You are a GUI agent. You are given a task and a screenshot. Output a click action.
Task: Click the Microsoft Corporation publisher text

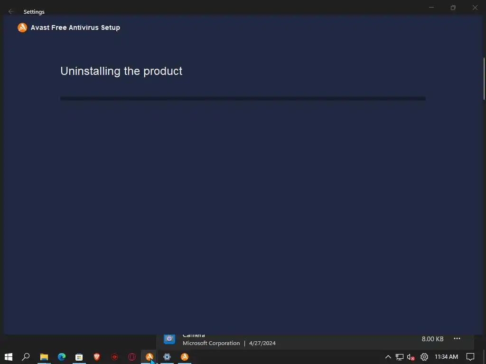[211, 343]
